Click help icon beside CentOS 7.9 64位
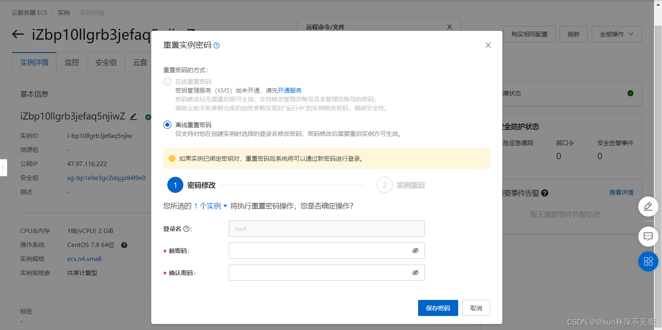The image size is (662, 330). [124, 245]
